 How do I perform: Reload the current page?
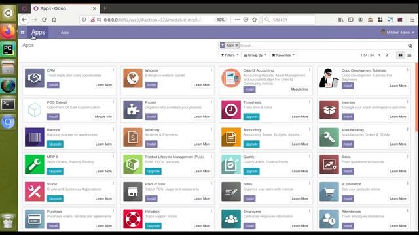point(45,20)
